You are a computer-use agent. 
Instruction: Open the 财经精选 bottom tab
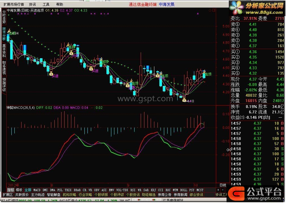coord(149,195)
